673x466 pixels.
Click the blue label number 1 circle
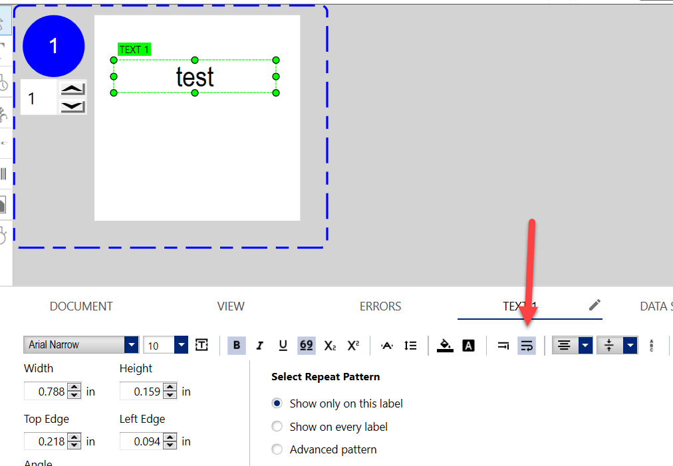(54, 46)
